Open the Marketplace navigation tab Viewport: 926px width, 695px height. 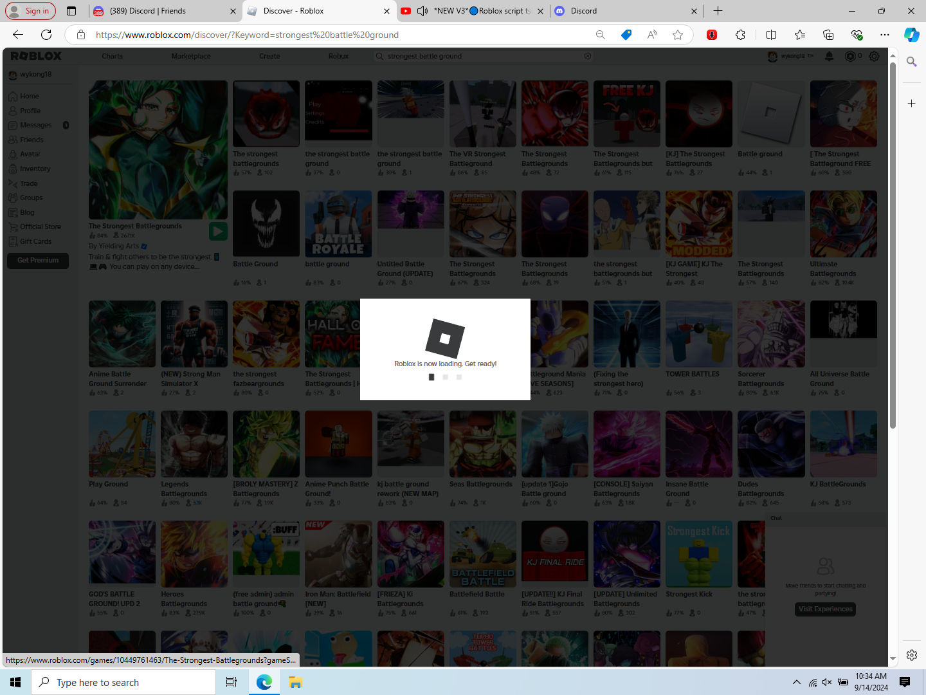point(191,56)
